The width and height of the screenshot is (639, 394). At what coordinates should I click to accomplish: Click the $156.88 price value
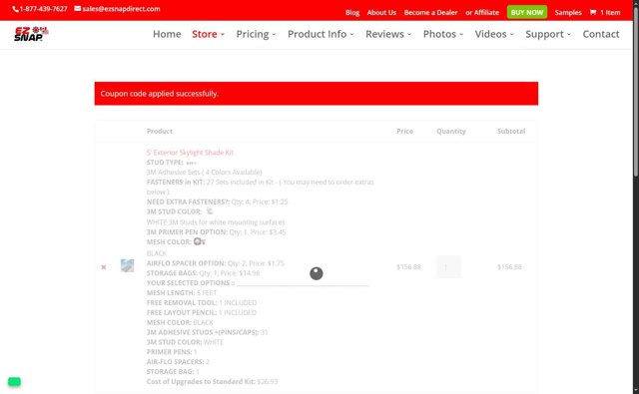(408, 267)
